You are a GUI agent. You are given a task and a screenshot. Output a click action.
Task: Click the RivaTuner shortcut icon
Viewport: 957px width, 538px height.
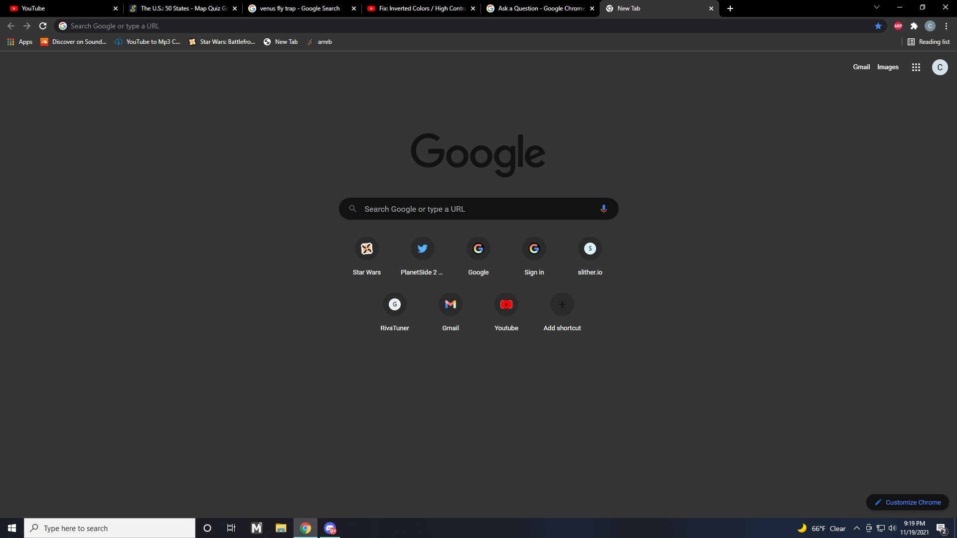394,304
